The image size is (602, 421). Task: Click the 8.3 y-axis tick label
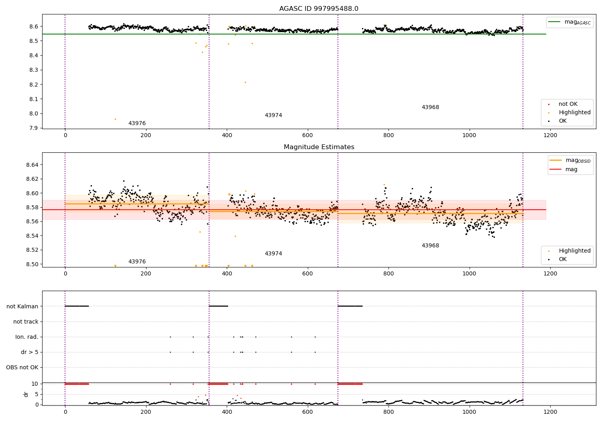point(33,70)
